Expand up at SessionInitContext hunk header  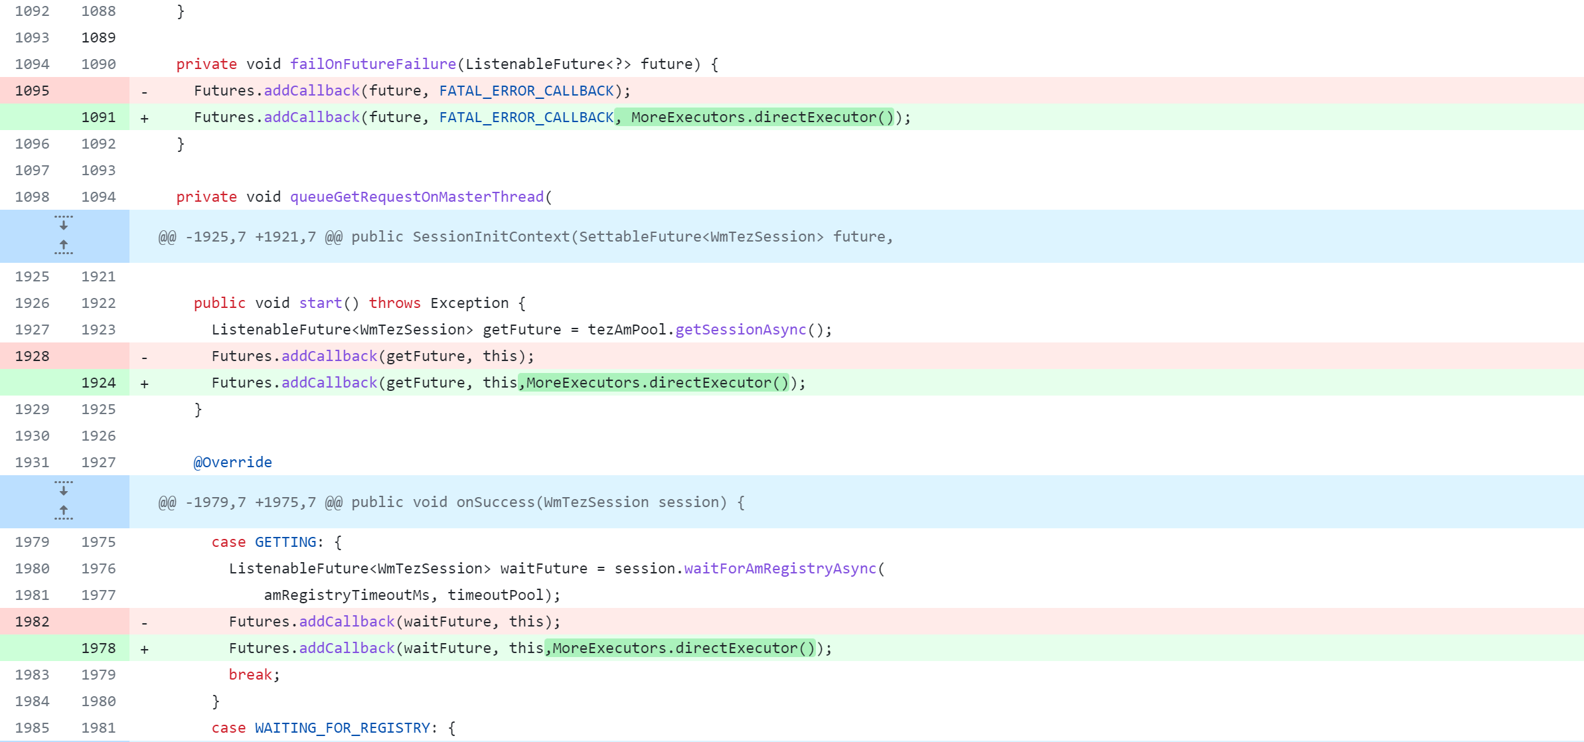click(x=64, y=247)
